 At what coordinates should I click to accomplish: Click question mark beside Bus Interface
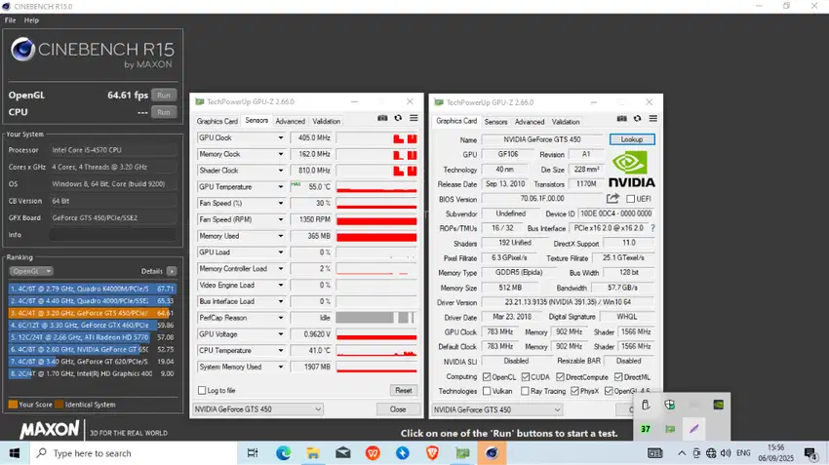(x=652, y=228)
